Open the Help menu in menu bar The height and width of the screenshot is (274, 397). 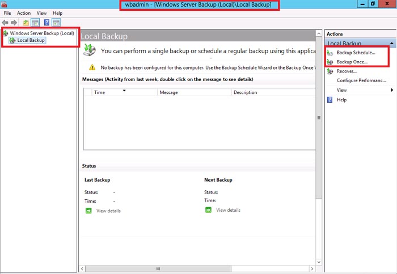(57, 13)
